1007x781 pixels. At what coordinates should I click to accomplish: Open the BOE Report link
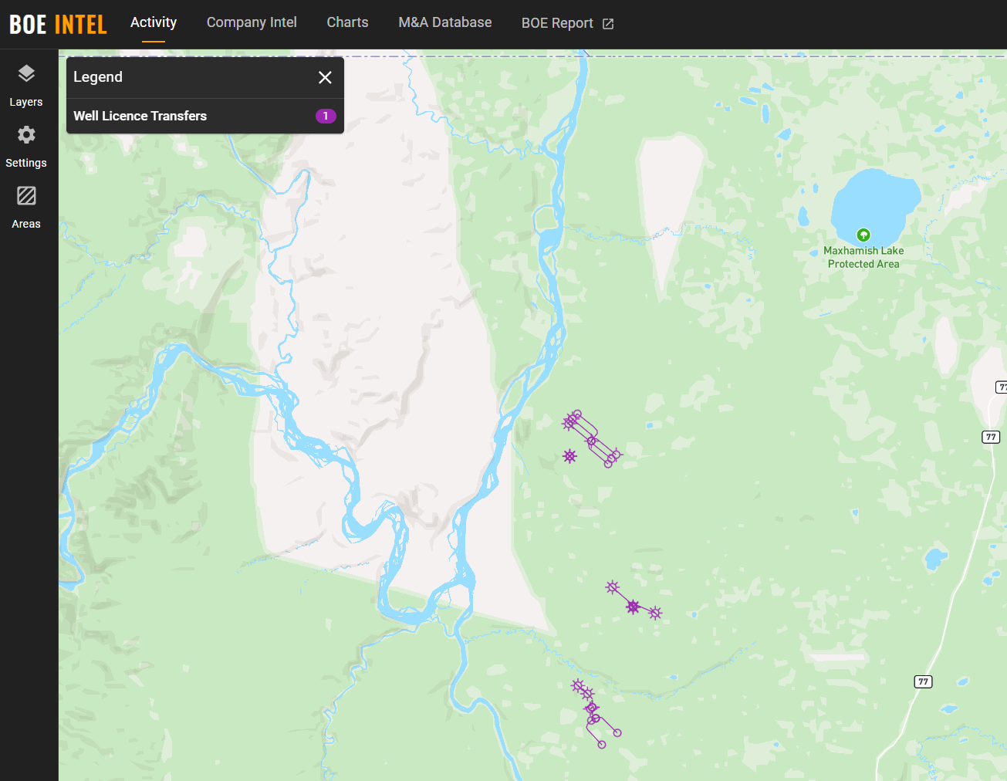point(557,23)
